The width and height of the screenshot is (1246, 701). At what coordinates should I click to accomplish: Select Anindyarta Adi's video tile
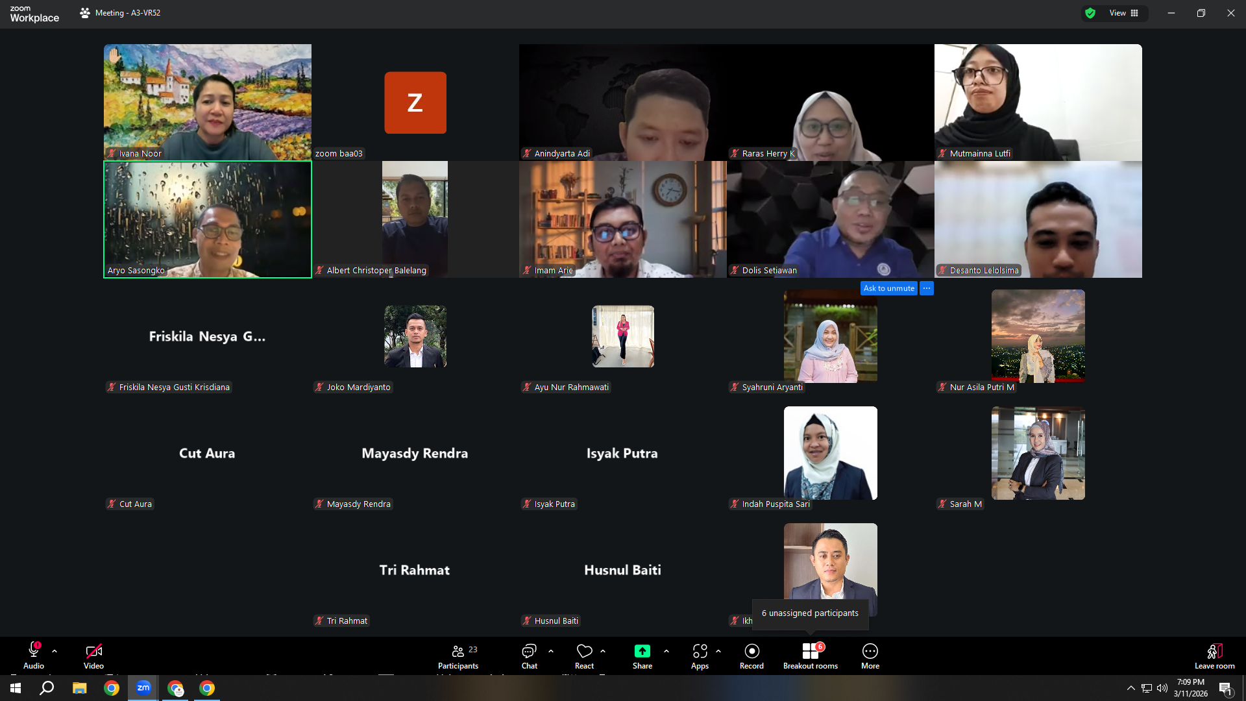(623, 103)
